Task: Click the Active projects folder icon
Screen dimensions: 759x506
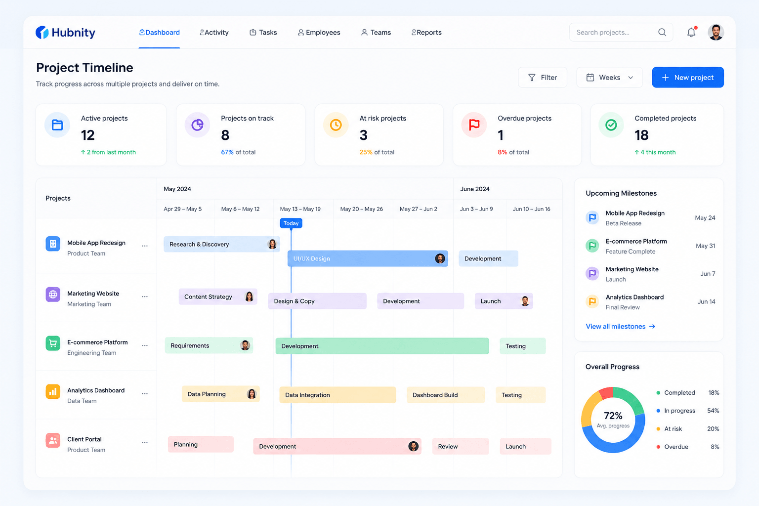Action: tap(57, 125)
